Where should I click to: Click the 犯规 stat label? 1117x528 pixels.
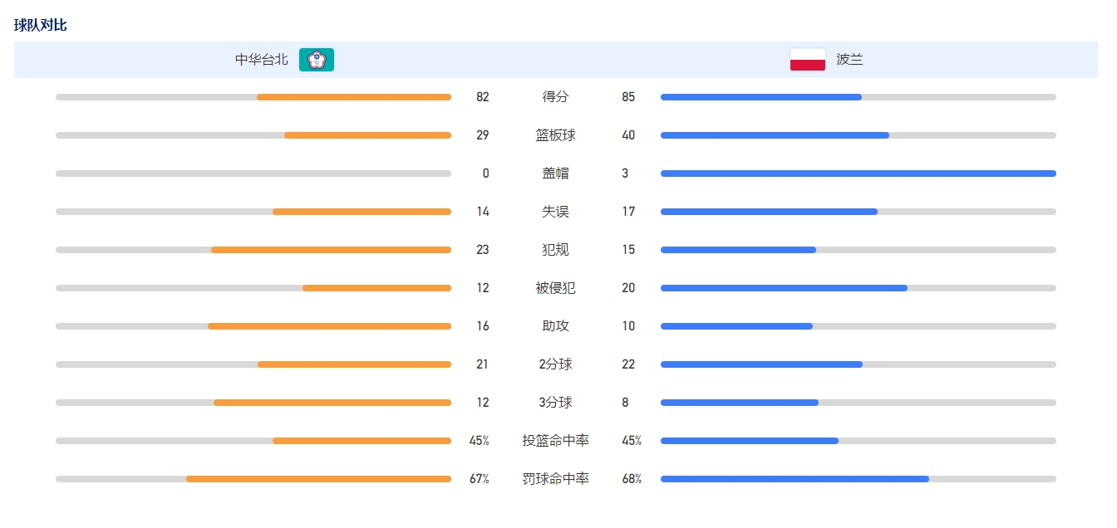point(556,250)
